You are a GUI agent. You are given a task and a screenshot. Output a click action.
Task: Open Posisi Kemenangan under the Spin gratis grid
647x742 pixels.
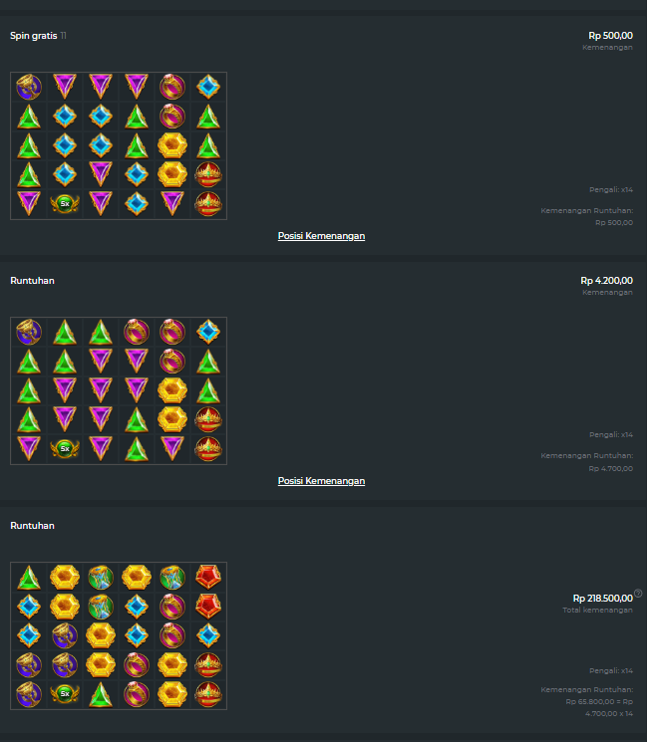321,236
